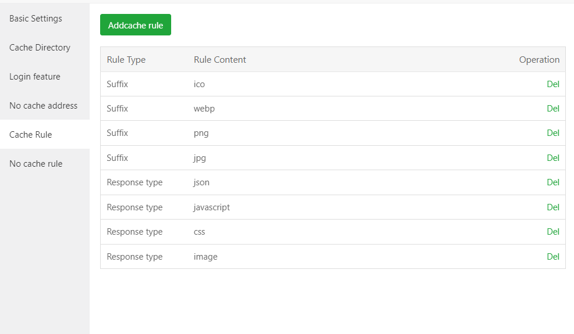This screenshot has width=574, height=334.
Task: Delete the ico suffix rule
Action: tap(552, 84)
